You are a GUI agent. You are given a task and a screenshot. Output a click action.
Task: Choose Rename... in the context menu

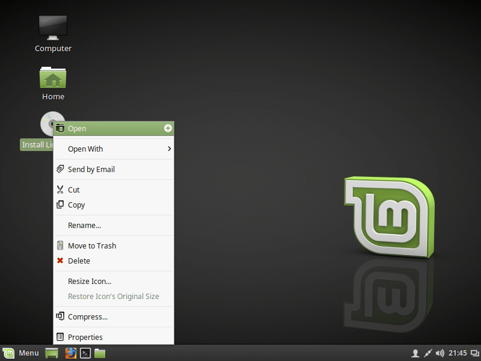114,225
